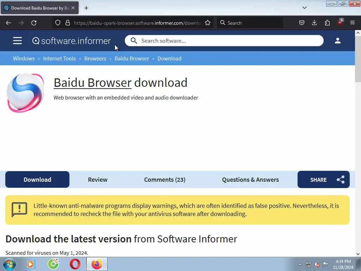
Task: Click the network status tray icon
Action: pos(308,264)
